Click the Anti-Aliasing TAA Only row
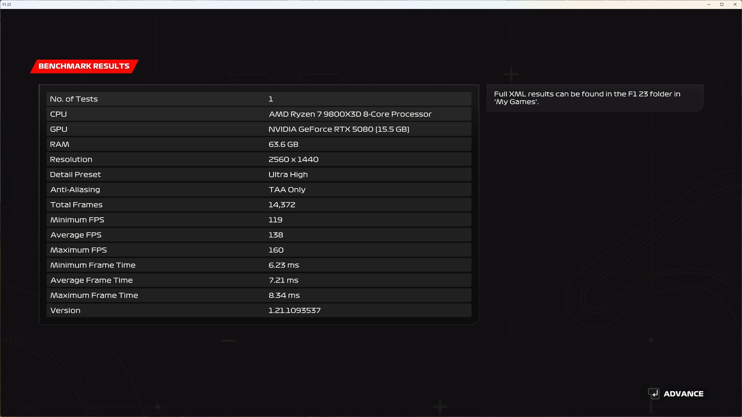Viewport: 742px width, 417px height. point(259,190)
